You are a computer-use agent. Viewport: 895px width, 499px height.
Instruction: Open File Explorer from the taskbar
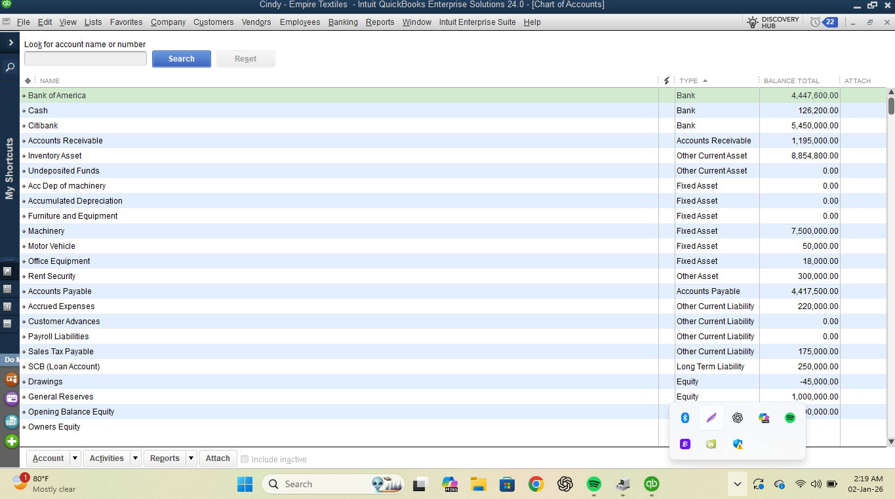click(x=478, y=484)
